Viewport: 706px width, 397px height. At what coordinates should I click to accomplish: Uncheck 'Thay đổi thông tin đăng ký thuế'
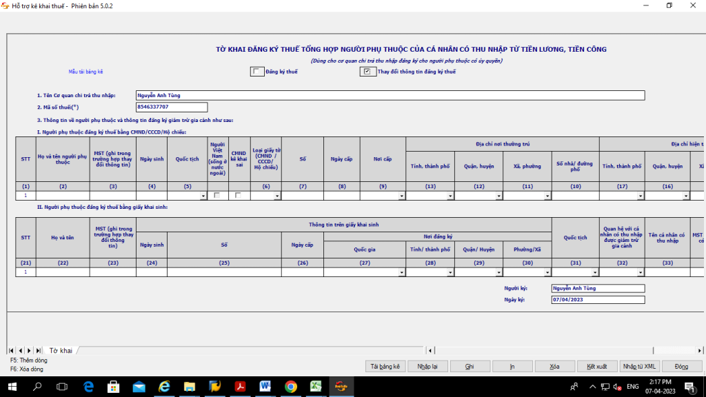click(x=367, y=72)
